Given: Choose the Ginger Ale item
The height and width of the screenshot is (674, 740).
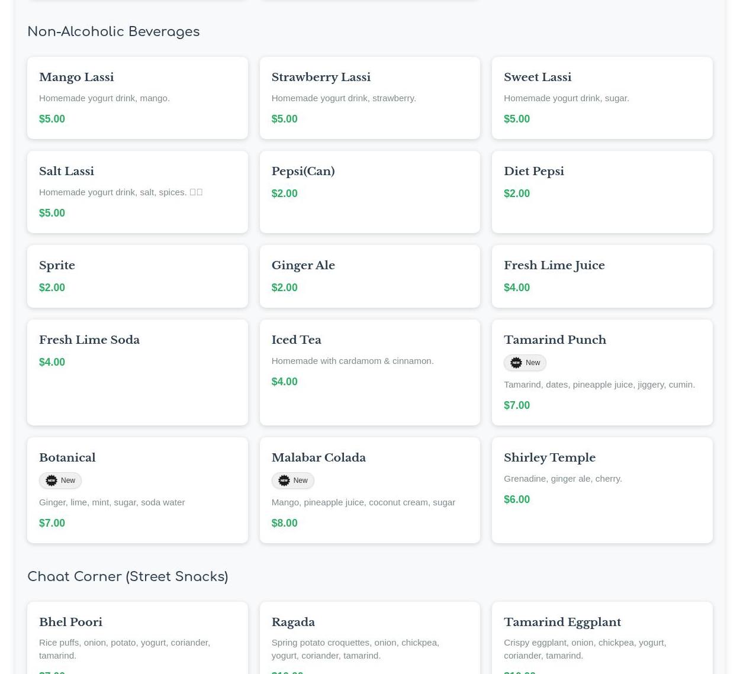Looking at the screenshot, I should point(303,266).
